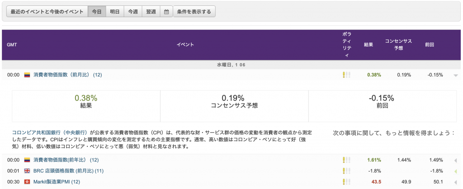
Task: Click large 0.19% コンセンサス予想 detail box
Action: (235, 106)
